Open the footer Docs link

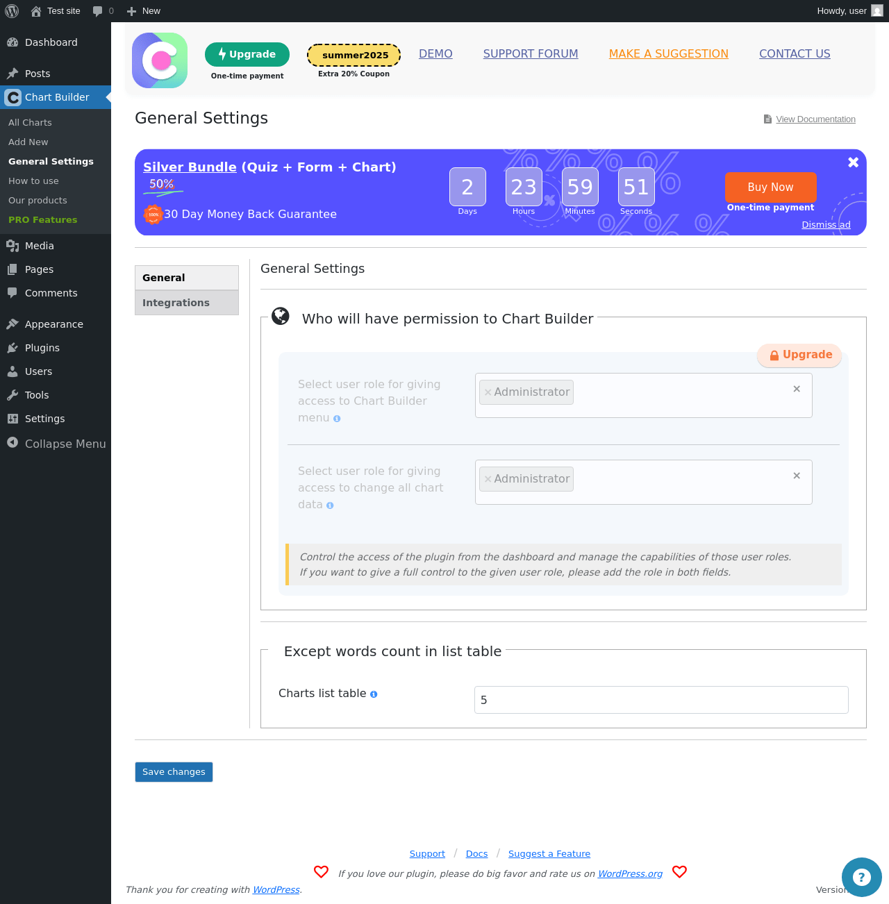tap(476, 853)
